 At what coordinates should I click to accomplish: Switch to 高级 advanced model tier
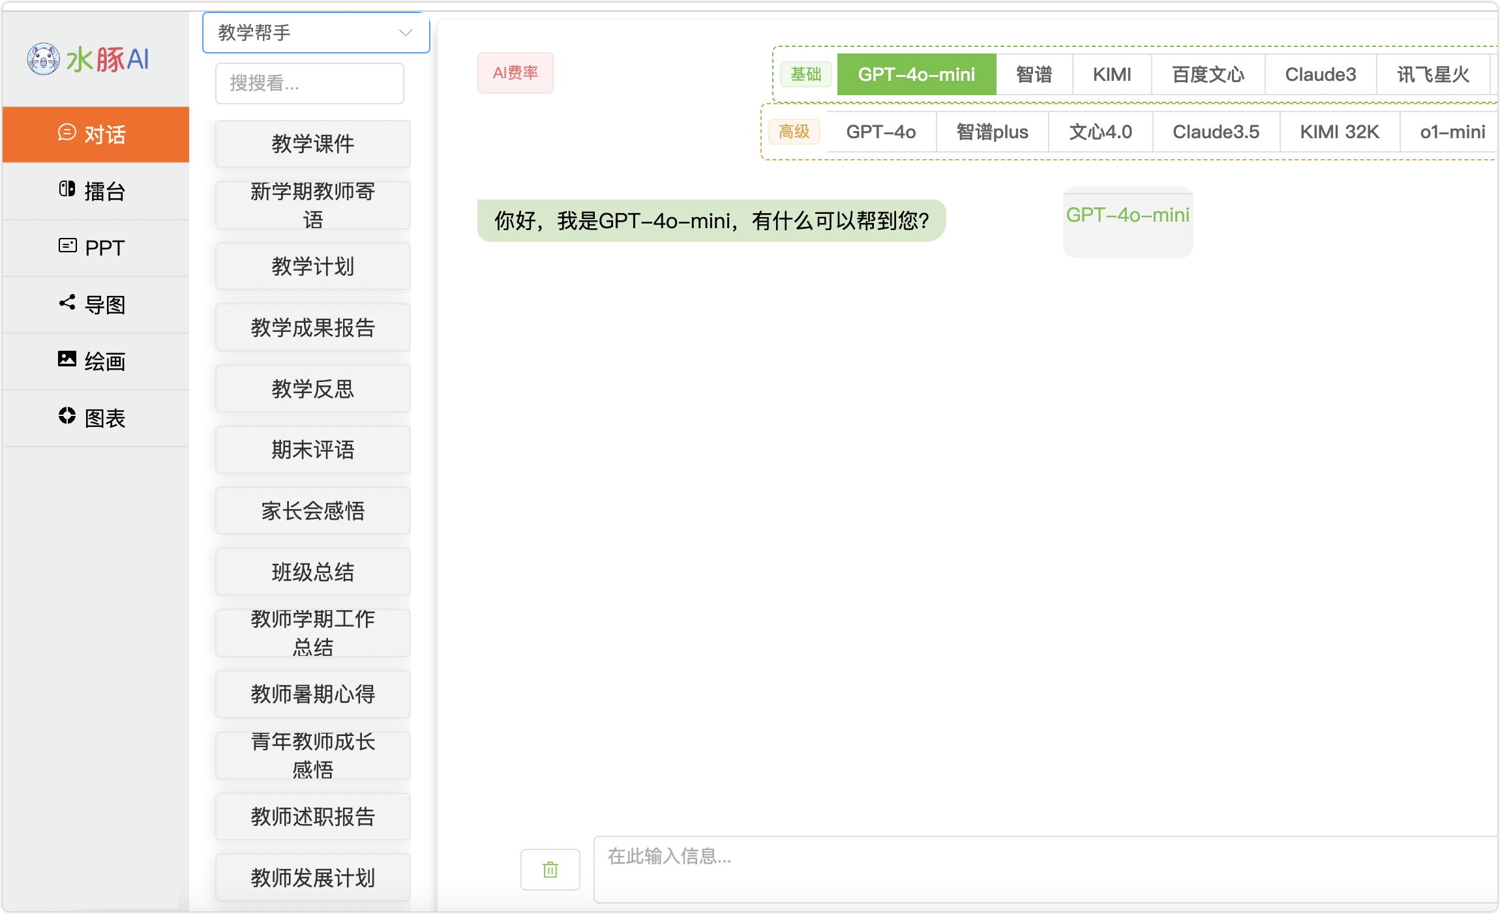(794, 132)
